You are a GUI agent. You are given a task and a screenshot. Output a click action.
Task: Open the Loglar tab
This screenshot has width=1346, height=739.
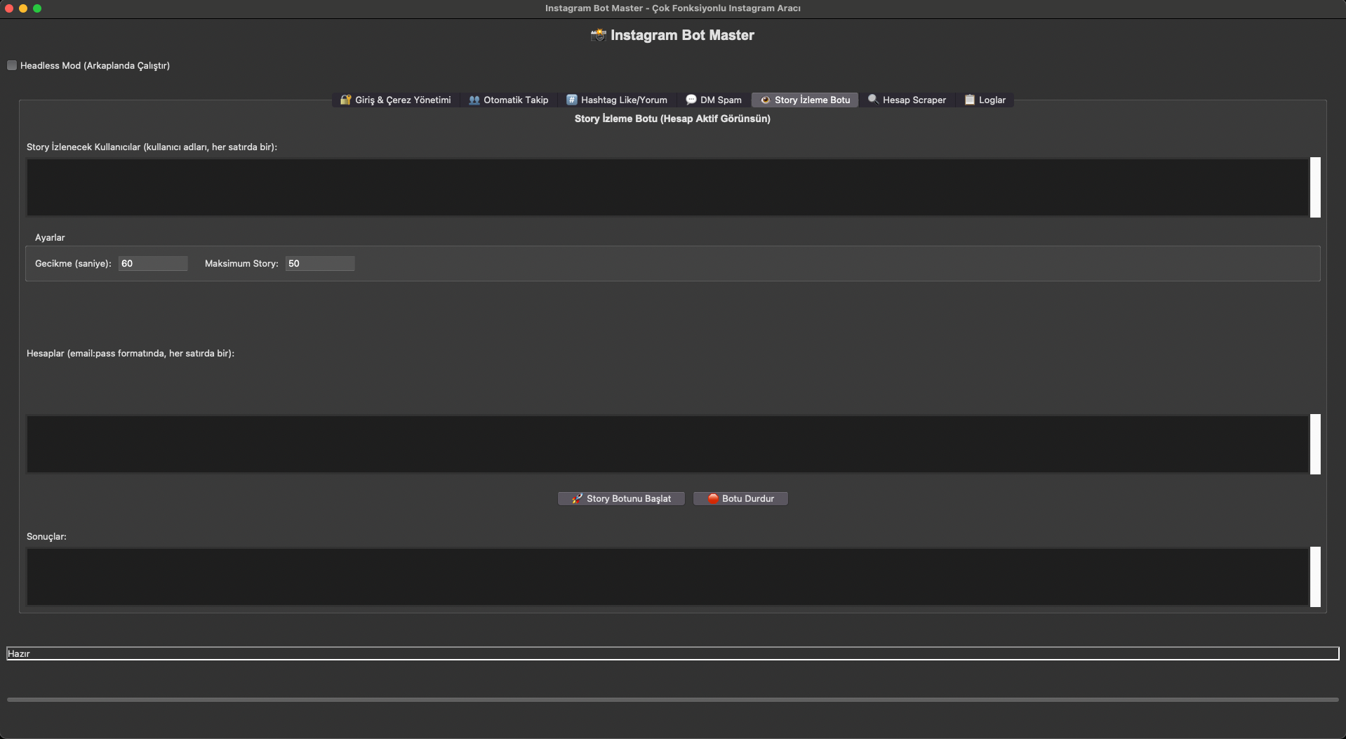point(985,100)
